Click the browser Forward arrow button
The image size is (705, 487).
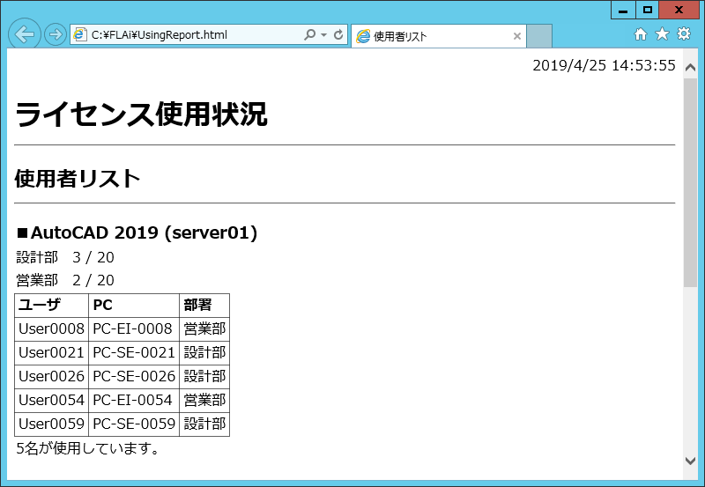pos(56,34)
